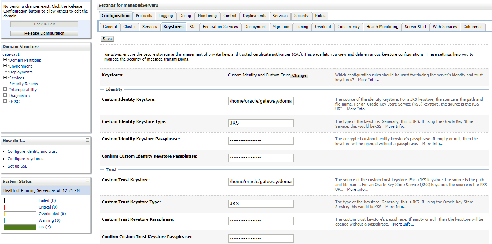Click the green OK status bar
This screenshot has width=492, height=244.
click(20, 227)
